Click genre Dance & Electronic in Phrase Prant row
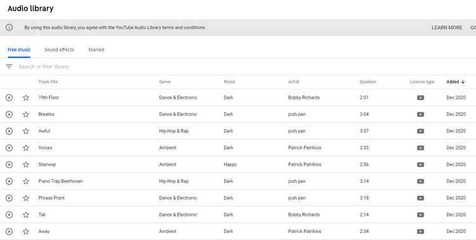Image resolution: width=476 pixels, height=240 pixels. click(178, 198)
